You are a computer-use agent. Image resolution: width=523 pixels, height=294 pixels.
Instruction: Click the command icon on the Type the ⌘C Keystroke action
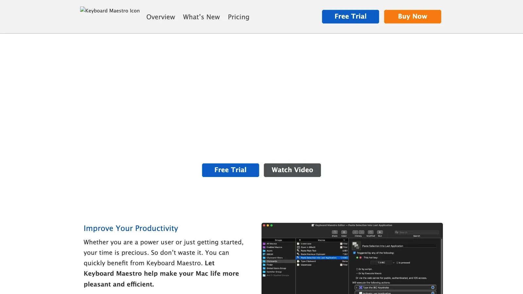pos(361,287)
